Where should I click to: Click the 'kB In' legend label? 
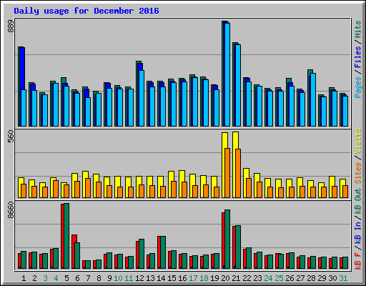[357, 233]
